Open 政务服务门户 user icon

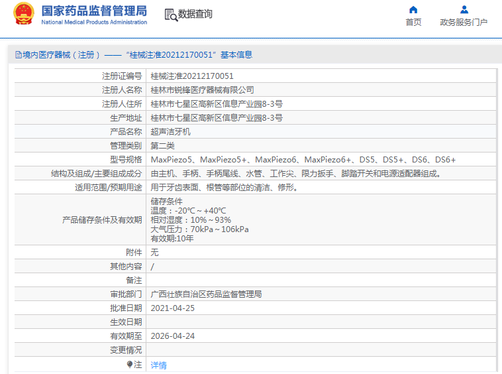464,9
